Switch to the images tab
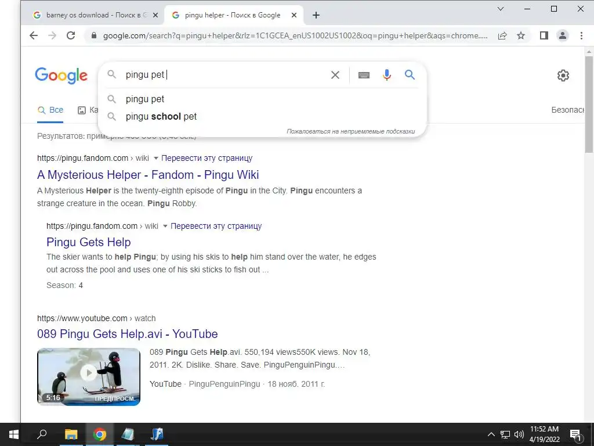The height and width of the screenshot is (446, 594). [88, 110]
